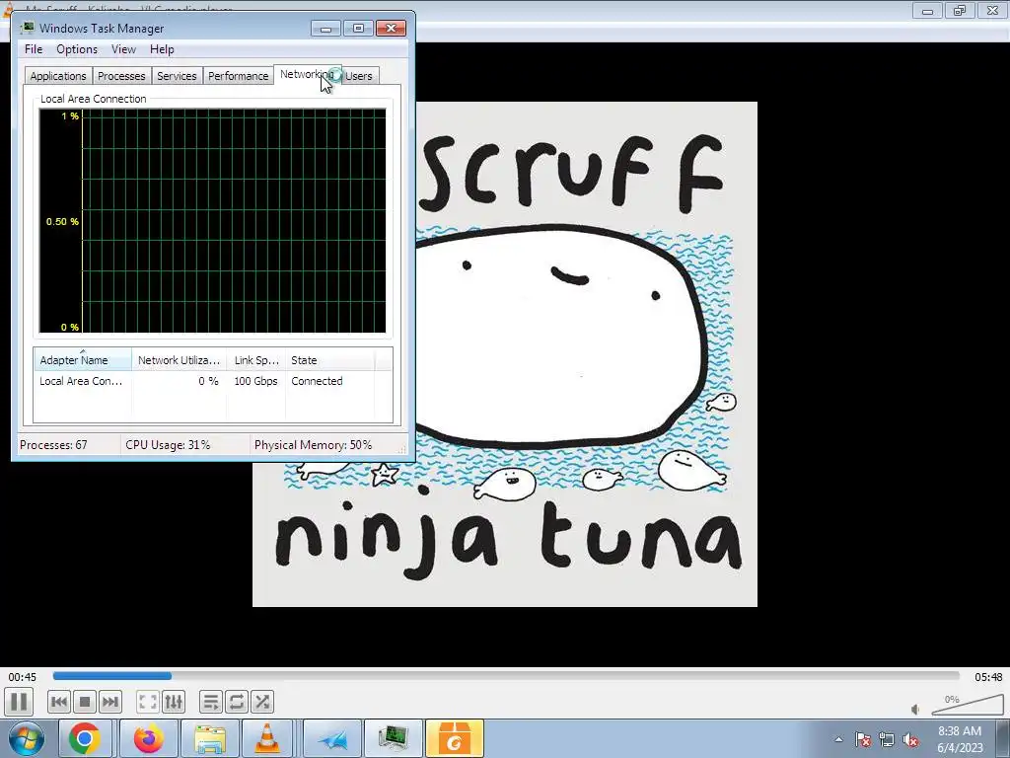1010x758 pixels.
Task: Click CPU Usage: 31% status entry
Action: pos(168,445)
